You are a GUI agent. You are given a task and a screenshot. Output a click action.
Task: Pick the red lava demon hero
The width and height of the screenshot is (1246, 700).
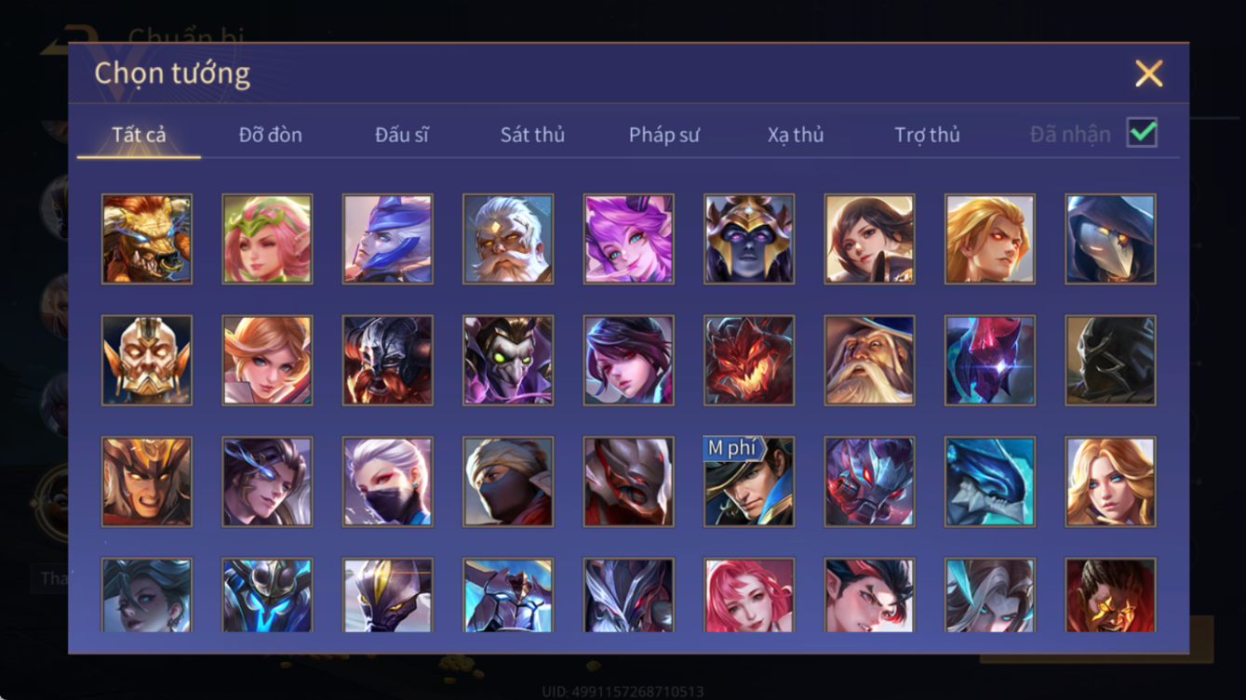point(749,361)
